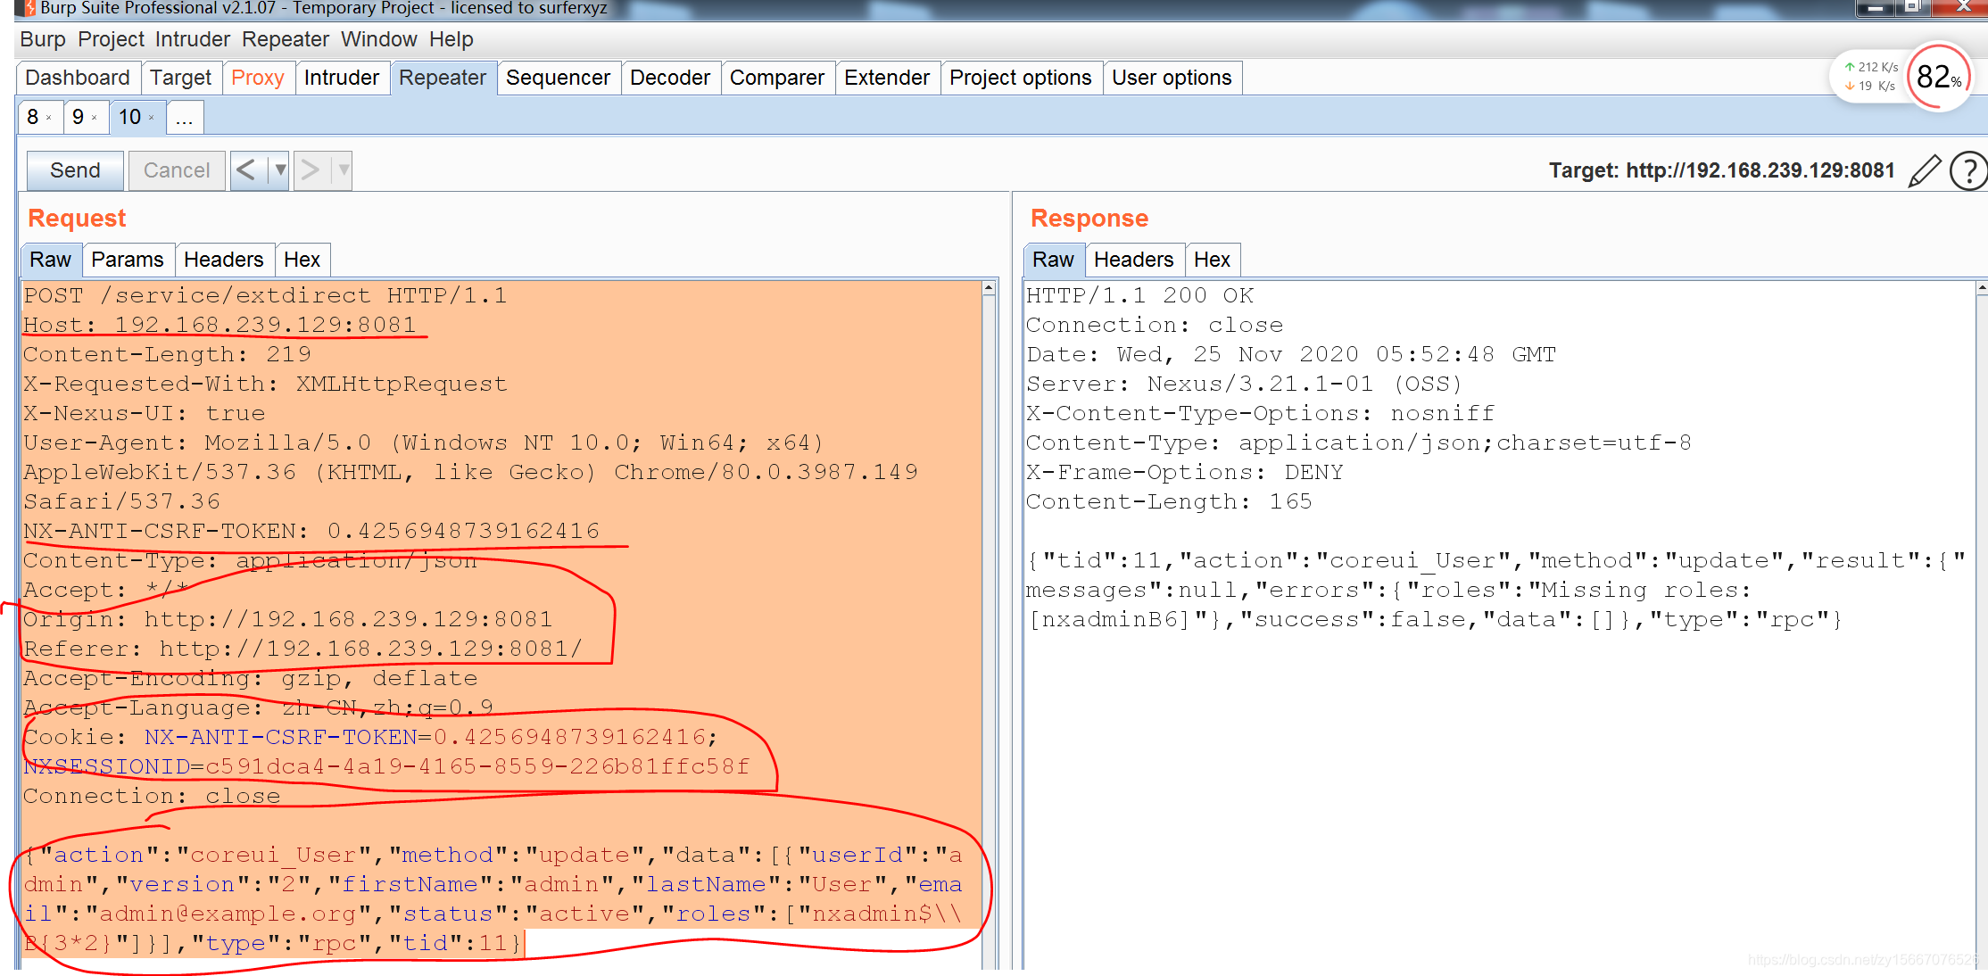Switch to the Sequencer tab
The image size is (1988, 976).
(559, 78)
